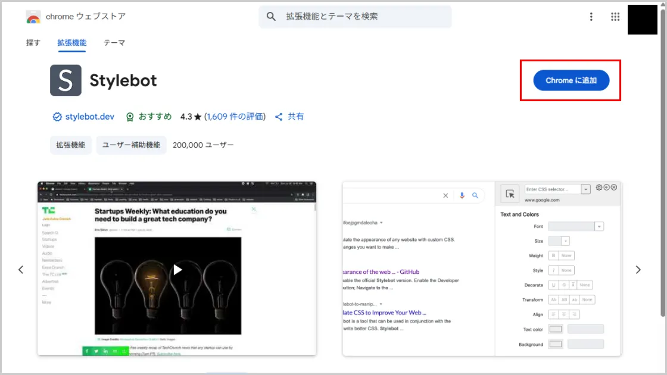Toggle the italic I Style button
The width and height of the screenshot is (667, 375).
[553, 270]
